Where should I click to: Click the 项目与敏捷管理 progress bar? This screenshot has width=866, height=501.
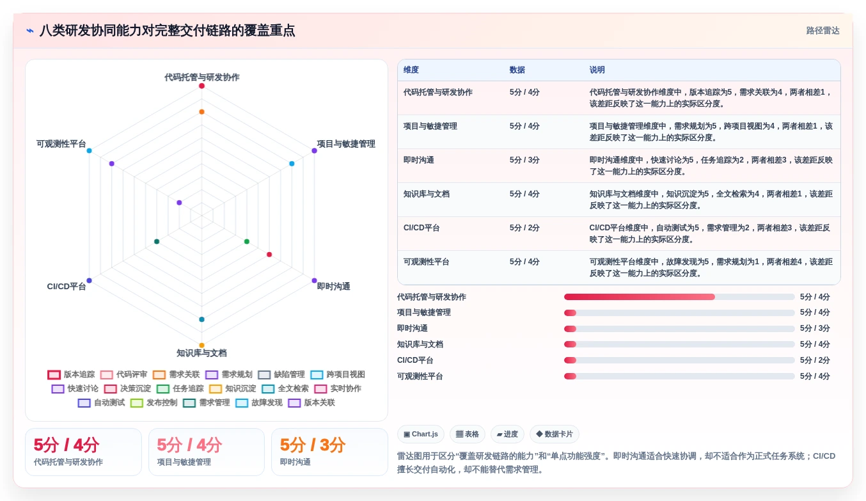coord(679,313)
